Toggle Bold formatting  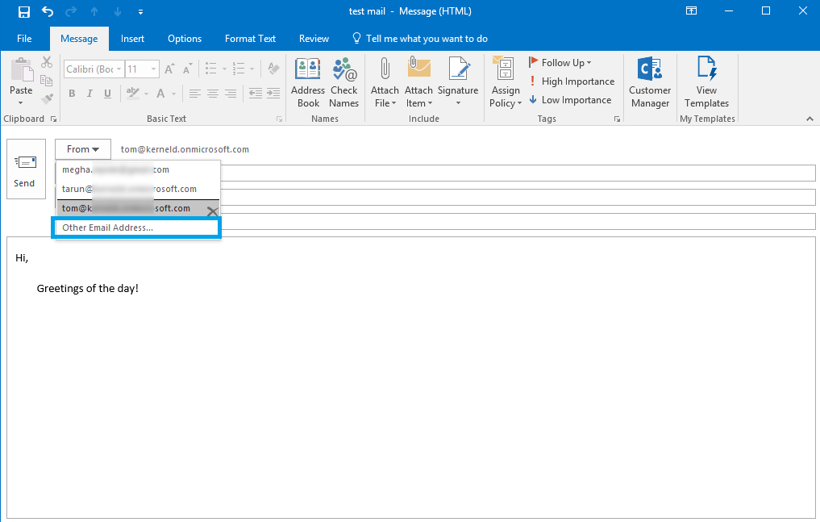click(x=72, y=94)
